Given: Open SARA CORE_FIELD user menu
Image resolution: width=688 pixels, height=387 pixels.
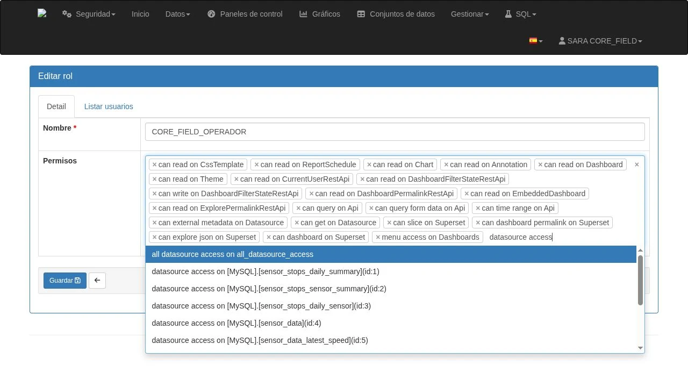Looking at the screenshot, I should click(600, 41).
